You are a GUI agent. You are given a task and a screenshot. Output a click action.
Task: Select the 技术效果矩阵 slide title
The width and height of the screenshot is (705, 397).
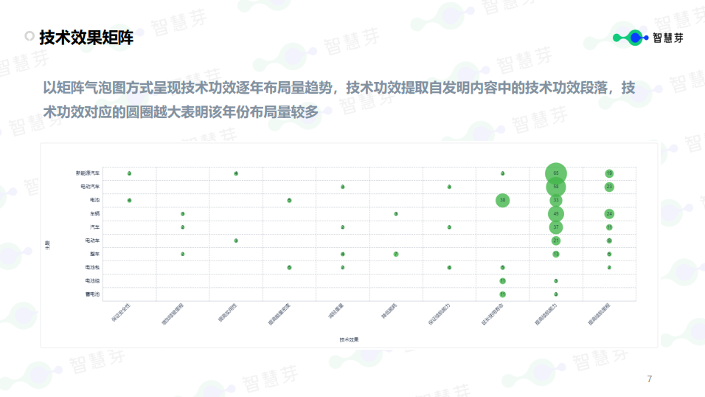click(x=86, y=37)
